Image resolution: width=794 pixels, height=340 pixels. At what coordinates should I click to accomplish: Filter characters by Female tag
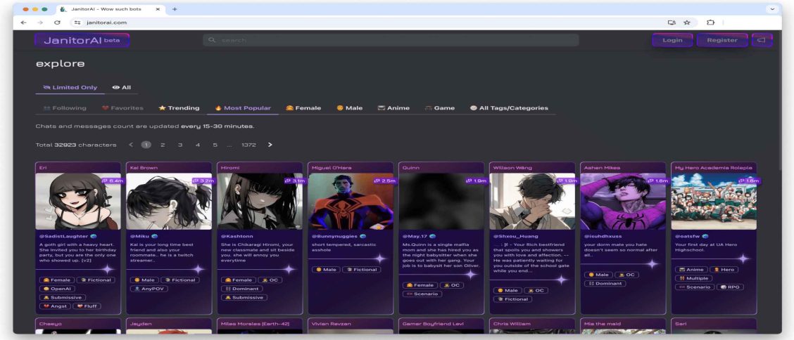pos(303,108)
